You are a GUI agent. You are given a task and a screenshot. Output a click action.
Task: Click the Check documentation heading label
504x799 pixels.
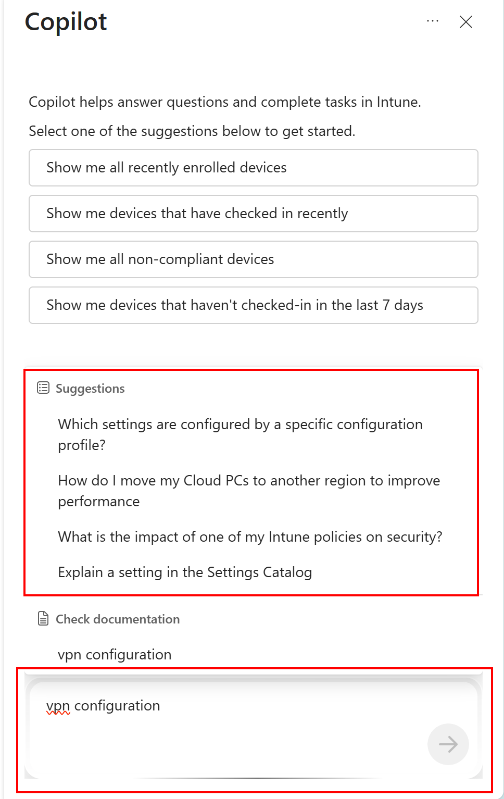(118, 619)
